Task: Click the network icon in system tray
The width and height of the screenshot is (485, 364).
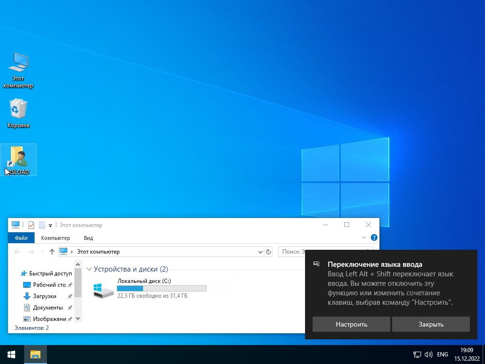Action: (x=417, y=355)
